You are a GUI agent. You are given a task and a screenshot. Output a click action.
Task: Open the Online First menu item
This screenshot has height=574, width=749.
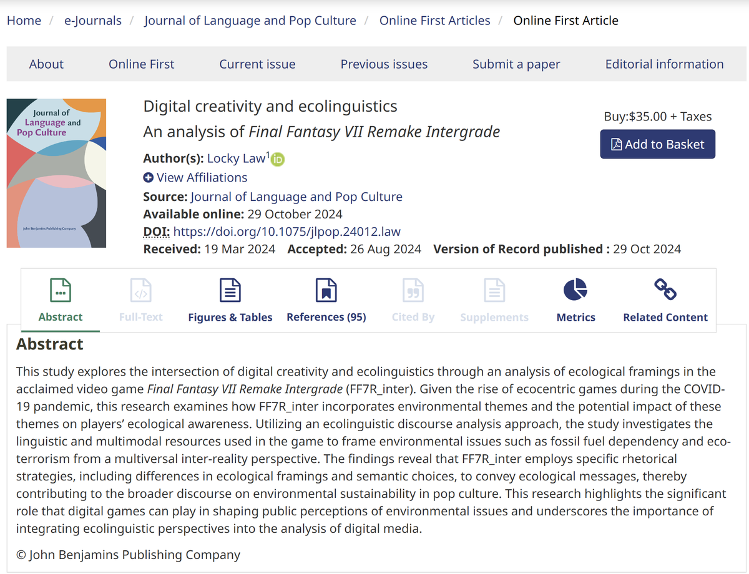[142, 64]
